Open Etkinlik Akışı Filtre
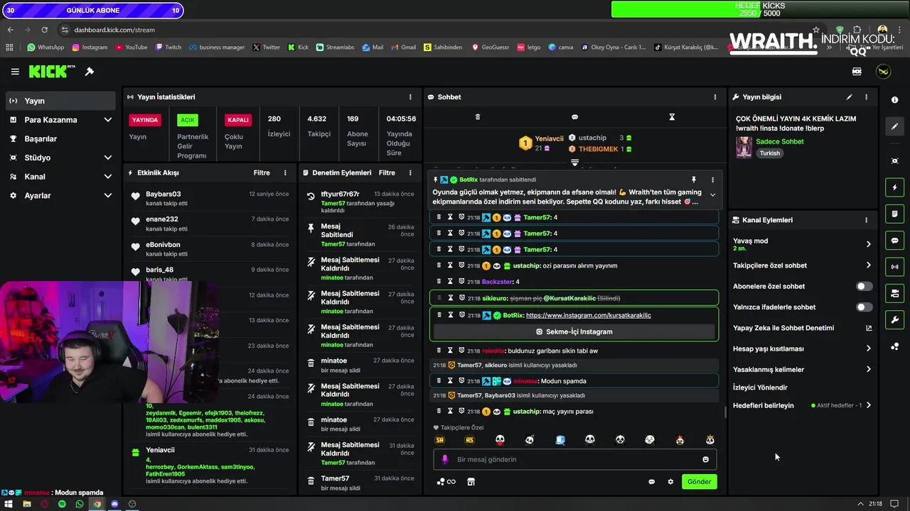The width and height of the screenshot is (910, 511). (x=262, y=172)
